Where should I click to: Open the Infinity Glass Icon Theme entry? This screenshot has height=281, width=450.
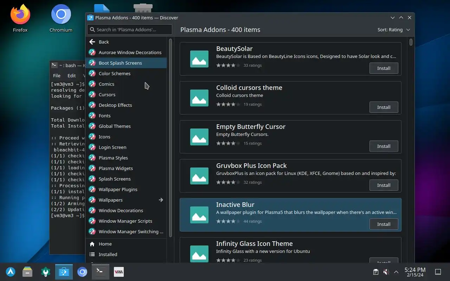pyautogui.click(x=290, y=250)
